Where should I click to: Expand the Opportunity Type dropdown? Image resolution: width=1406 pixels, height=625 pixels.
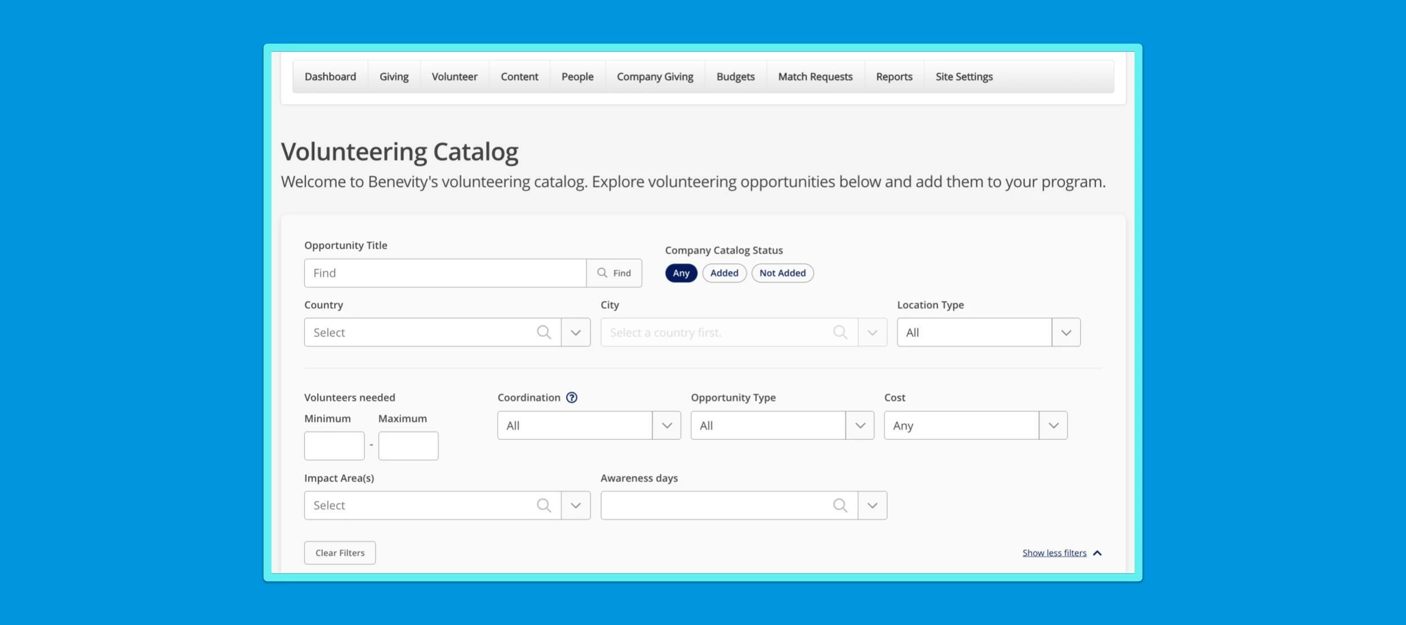click(859, 425)
